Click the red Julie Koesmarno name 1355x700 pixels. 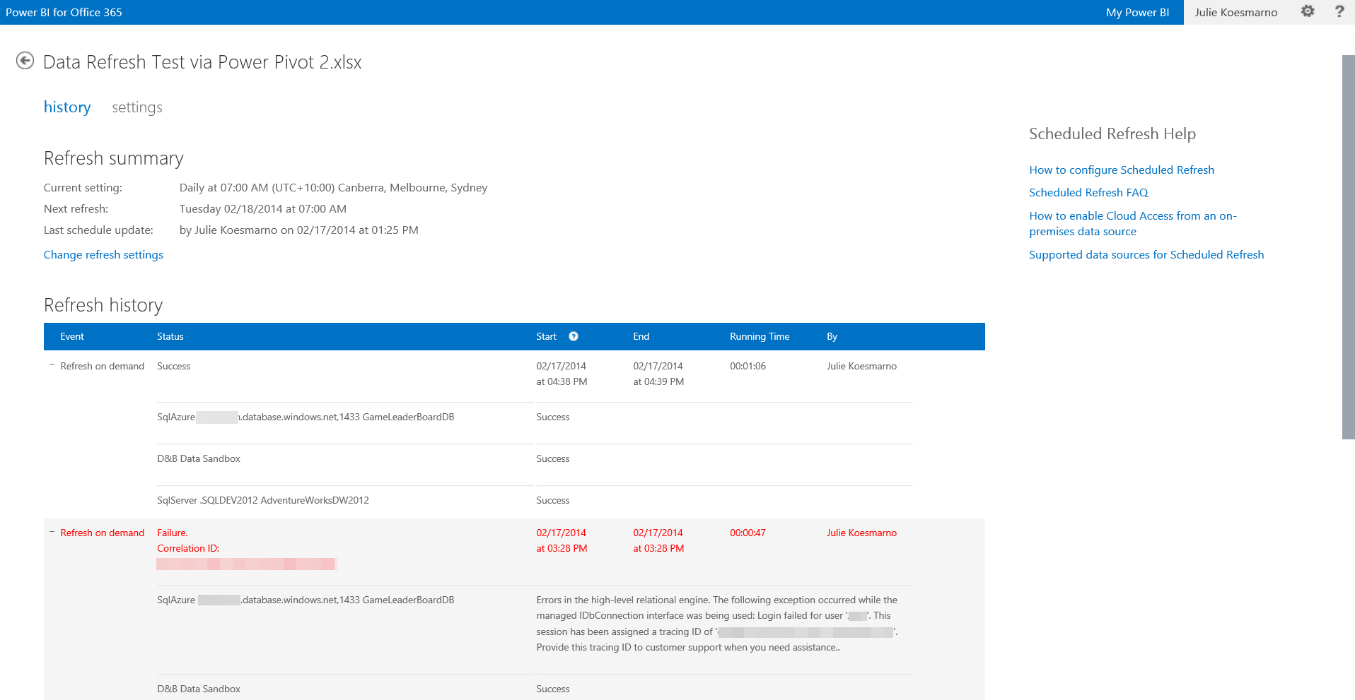coord(861,533)
